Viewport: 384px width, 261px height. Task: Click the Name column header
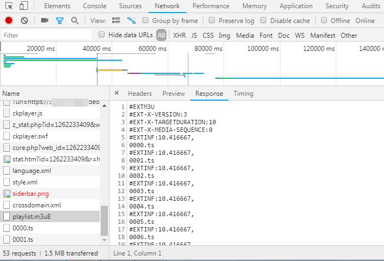coord(54,94)
